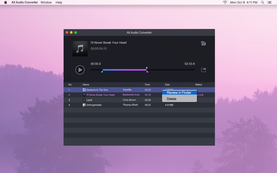Maximize the window with green button
The width and height of the screenshot is (277, 173).
click(75, 33)
